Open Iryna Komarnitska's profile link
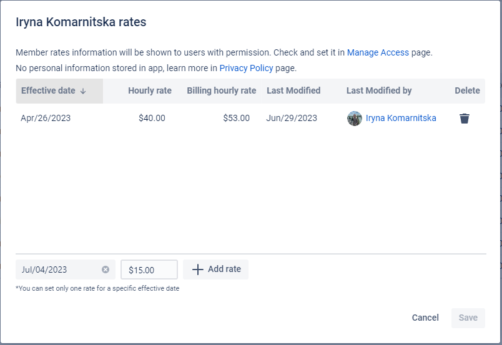Viewport: 502px width, 345px height. click(x=401, y=118)
